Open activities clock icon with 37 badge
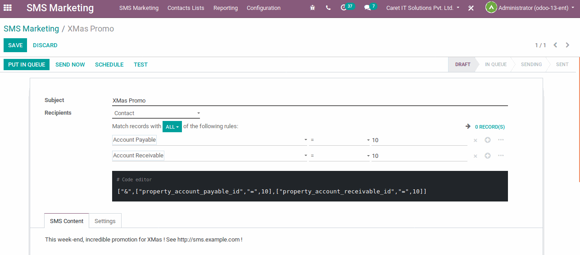 [x=344, y=8]
